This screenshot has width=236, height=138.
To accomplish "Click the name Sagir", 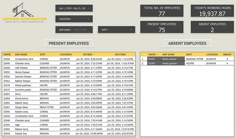I will (x=17, y=125).
